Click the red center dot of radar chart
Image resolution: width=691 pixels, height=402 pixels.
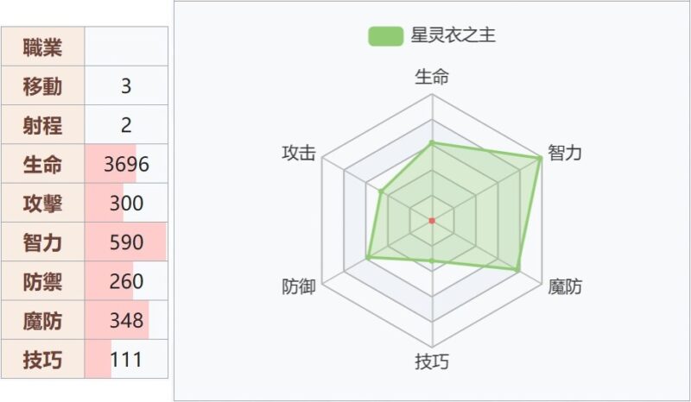[431, 222]
